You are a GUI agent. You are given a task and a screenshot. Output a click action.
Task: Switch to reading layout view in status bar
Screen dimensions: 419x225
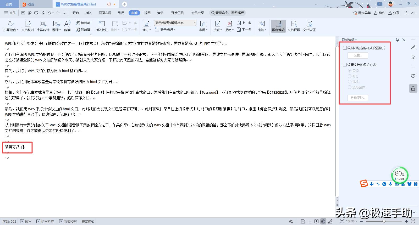pos(317,221)
